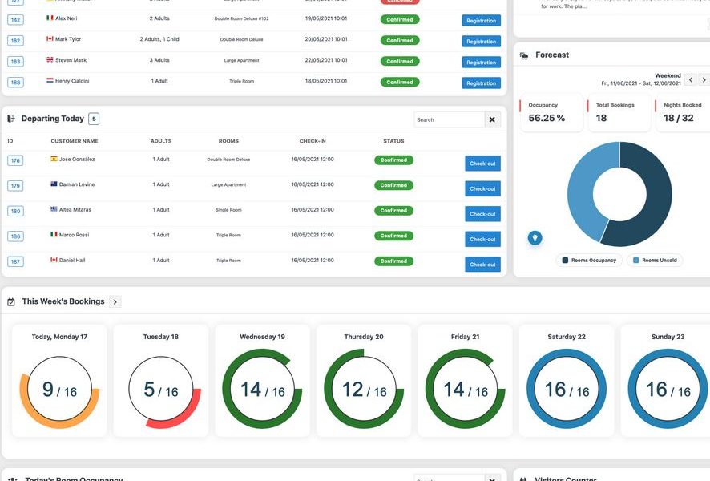The image size is (710, 481).
Task: Open booking ID 186
Action: point(15,236)
